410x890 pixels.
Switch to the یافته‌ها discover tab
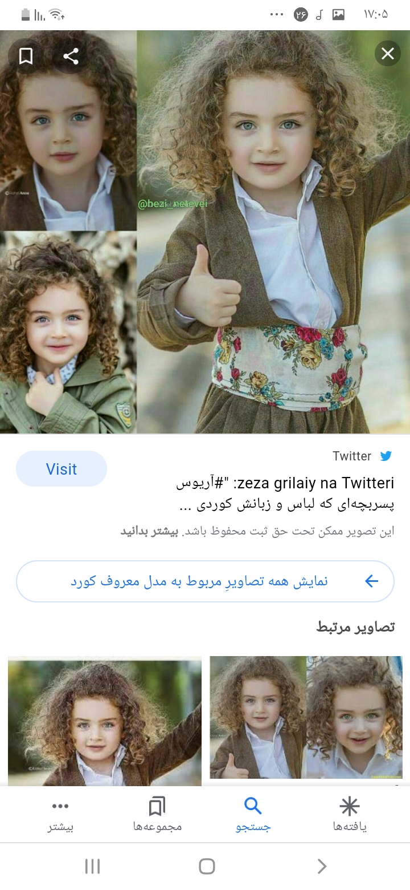tap(350, 815)
